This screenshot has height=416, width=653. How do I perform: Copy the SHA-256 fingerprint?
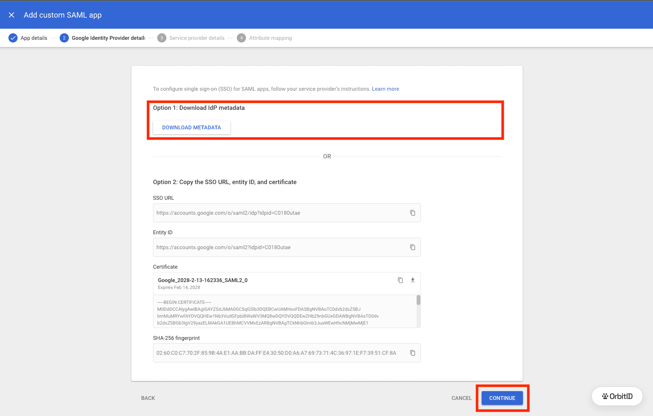pyautogui.click(x=412, y=353)
